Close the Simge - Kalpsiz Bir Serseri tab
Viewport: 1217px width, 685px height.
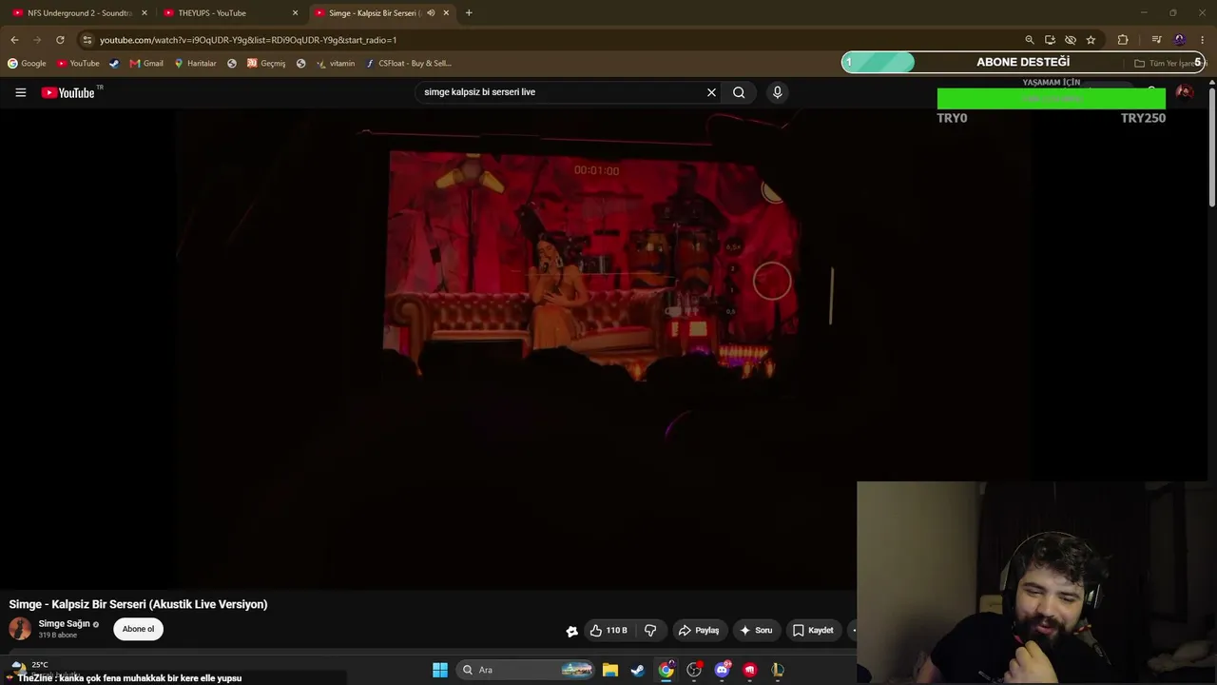pyautogui.click(x=446, y=13)
